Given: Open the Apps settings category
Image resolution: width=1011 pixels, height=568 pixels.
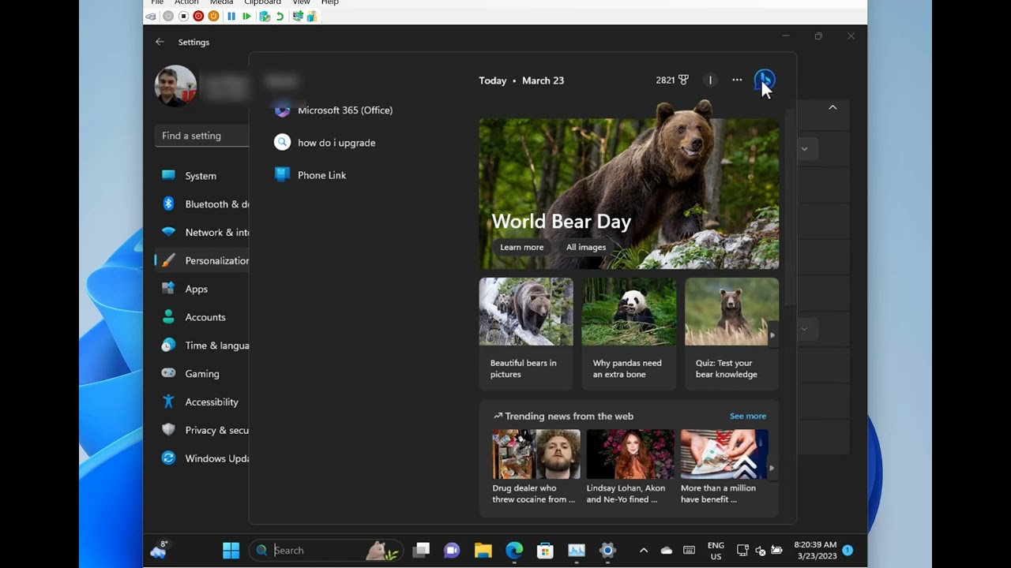Looking at the screenshot, I should point(202,289).
